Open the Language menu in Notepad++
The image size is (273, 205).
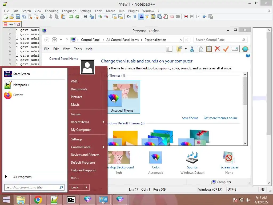pos(69,11)
